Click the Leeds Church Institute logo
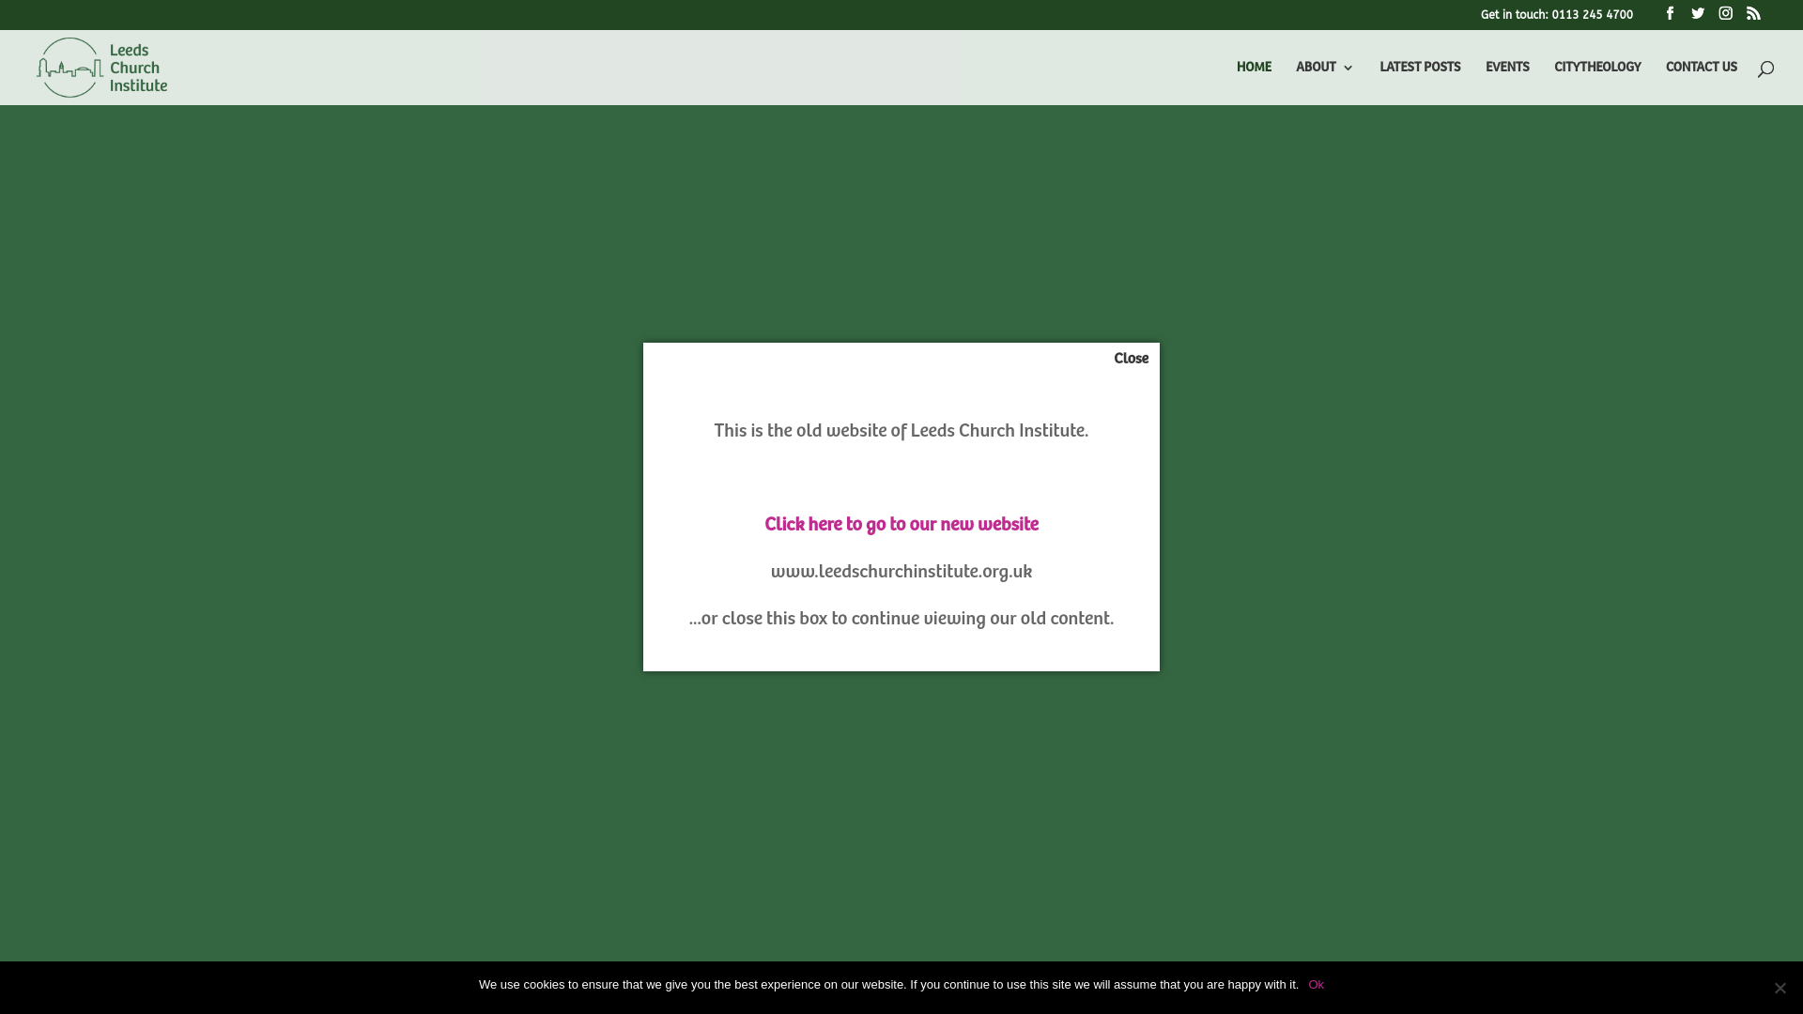Viewport: 1803px width, 1014px height. coord(102,68)
